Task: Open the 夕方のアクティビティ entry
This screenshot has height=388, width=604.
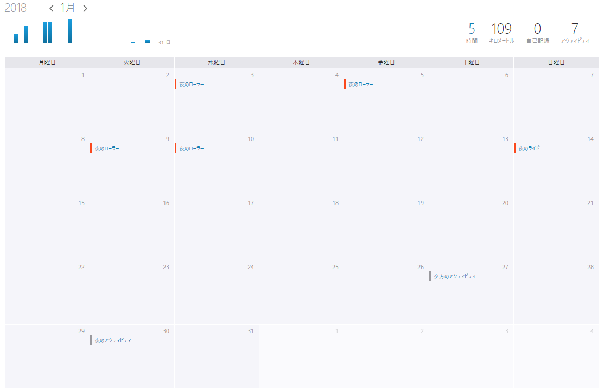Action: pos(455,276)
